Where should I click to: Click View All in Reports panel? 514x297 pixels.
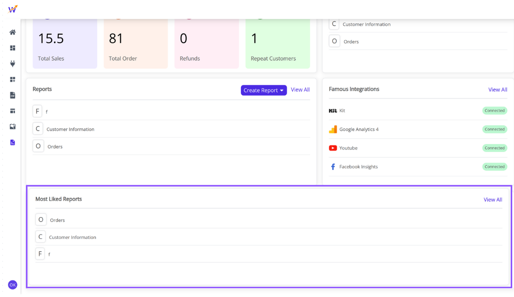pyautogui.click(x=300, y=90)
